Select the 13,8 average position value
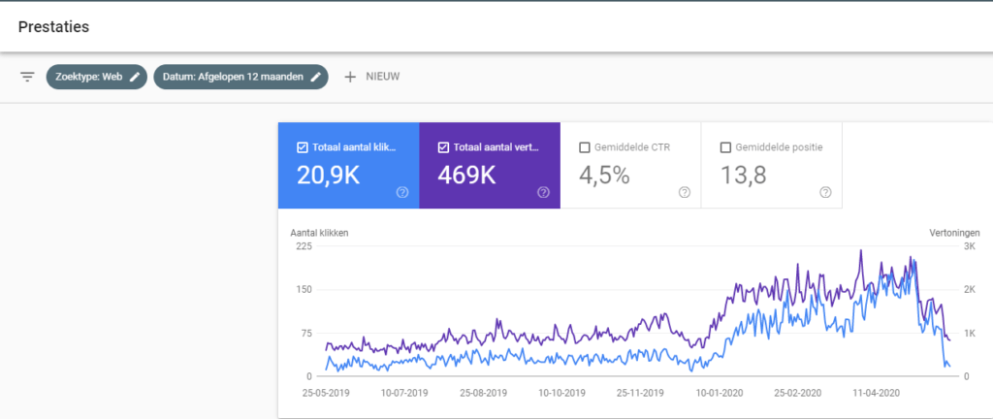The width and height of the screenshot is (993, 419). [x=744, y=176]
